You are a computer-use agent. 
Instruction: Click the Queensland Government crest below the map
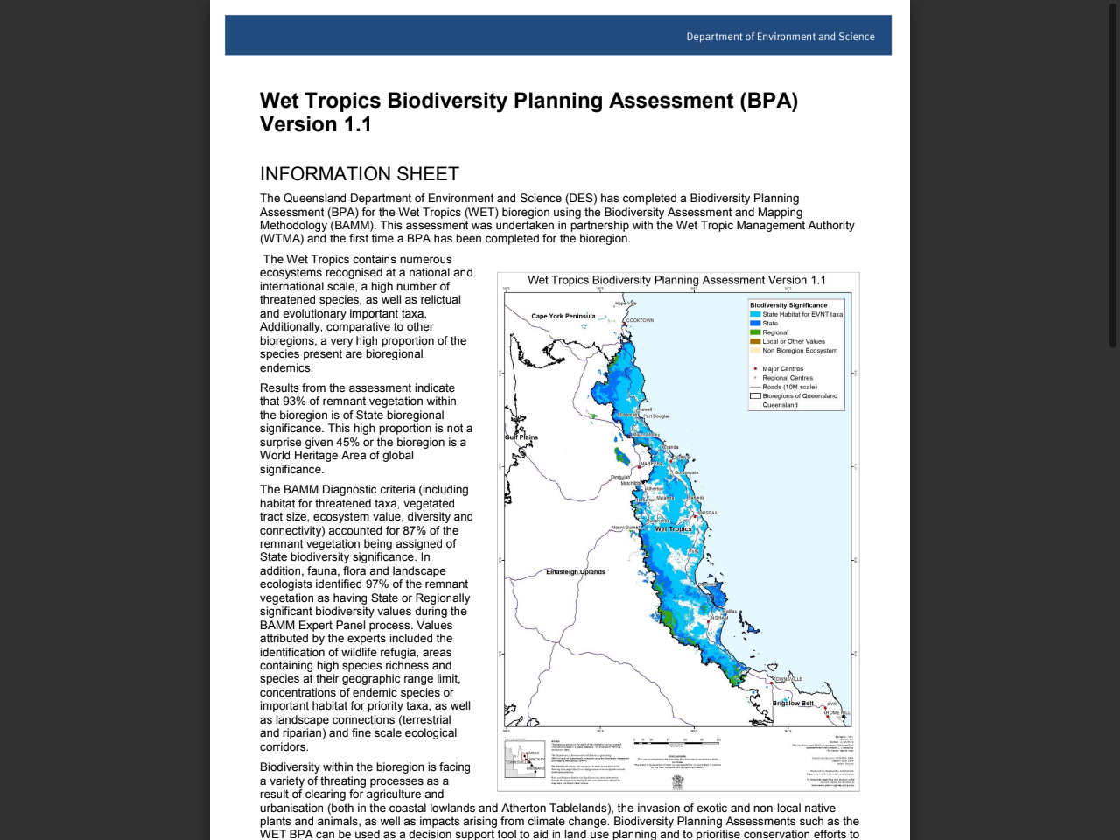[678, 780]
